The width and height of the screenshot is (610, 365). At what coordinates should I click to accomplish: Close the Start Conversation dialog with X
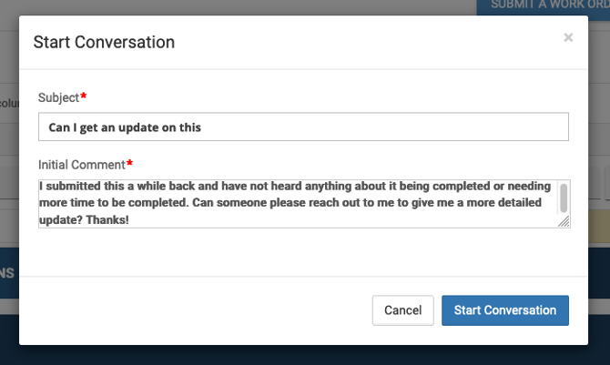point(568,37)
